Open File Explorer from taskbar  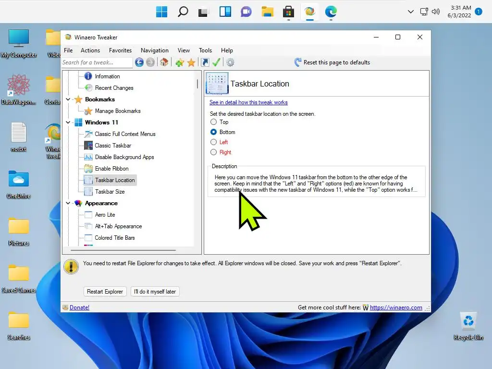pyautogui.click(x=267, y=12)
